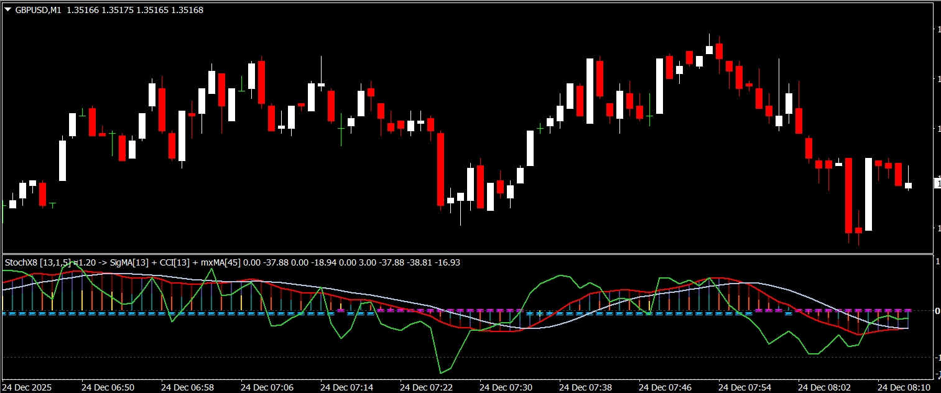Click the 24 Dec 2025 date label

27,387
